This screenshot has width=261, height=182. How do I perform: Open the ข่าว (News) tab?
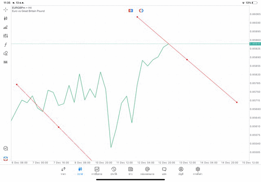pyautogui.click(x=130, y=171)
